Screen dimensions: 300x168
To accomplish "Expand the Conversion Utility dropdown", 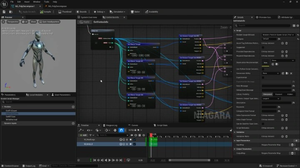I will click(271, 73).
